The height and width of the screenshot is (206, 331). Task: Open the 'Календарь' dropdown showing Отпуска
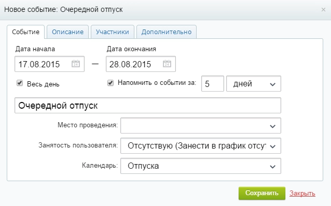201,166
